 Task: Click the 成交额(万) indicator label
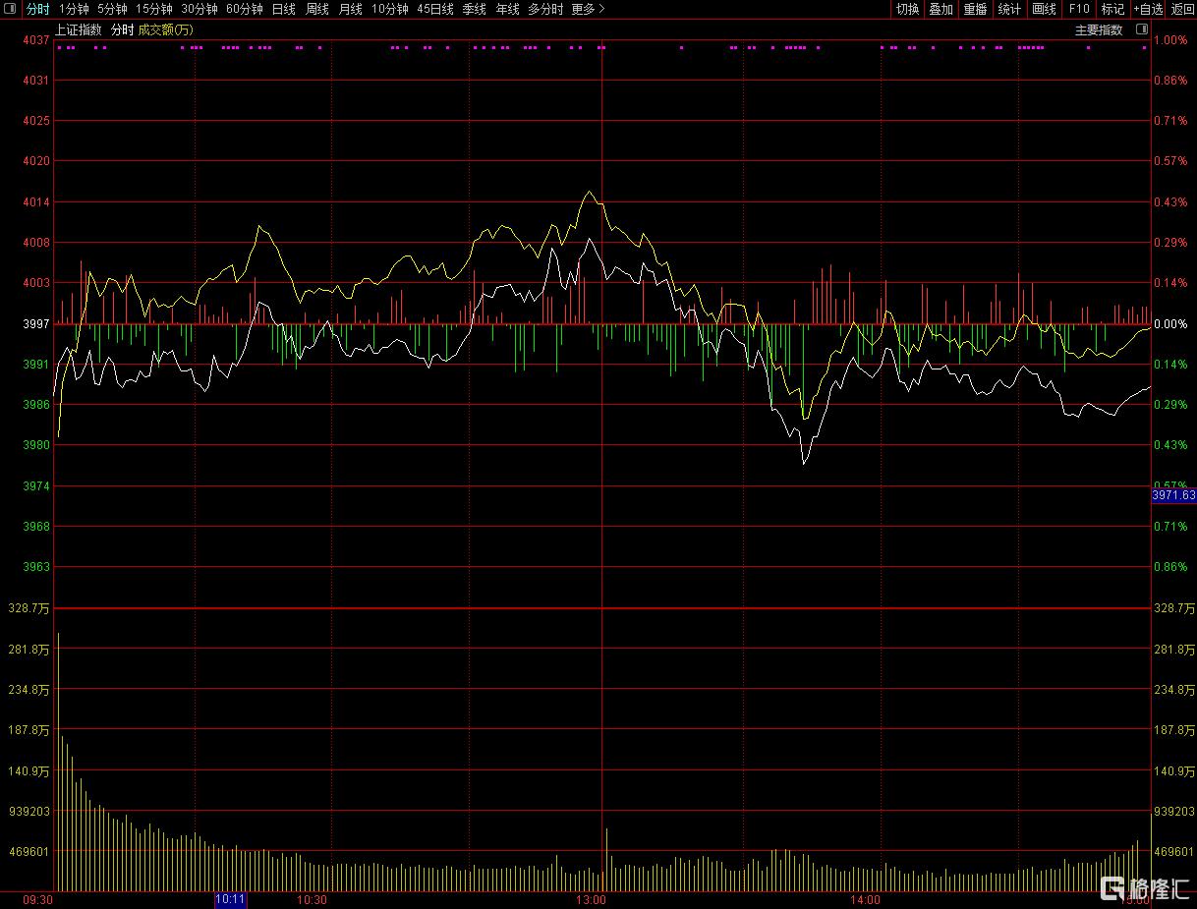pos(165,29)
